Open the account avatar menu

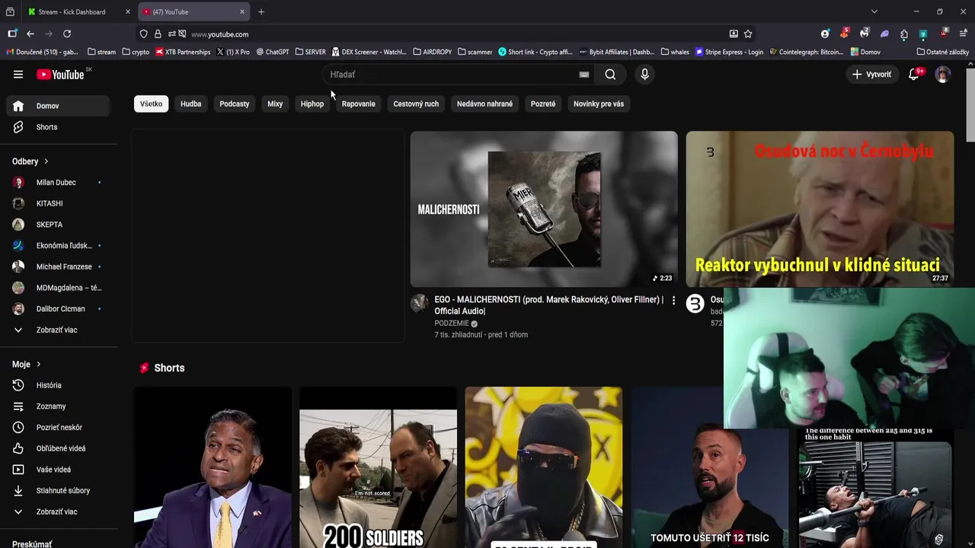pyautogui.click(x=943, y=75)
